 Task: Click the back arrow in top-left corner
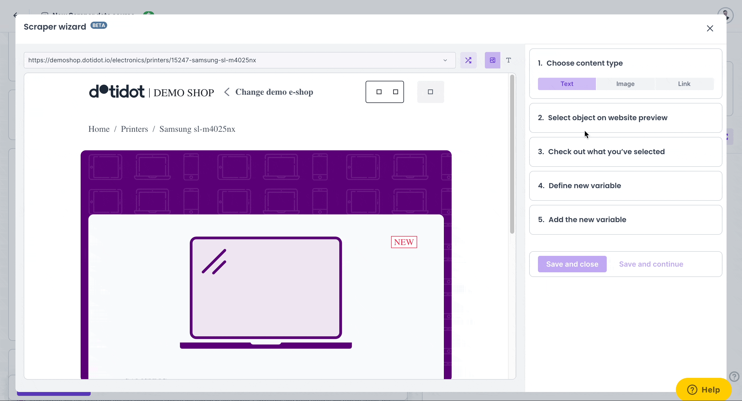click(x=15, y=15)
